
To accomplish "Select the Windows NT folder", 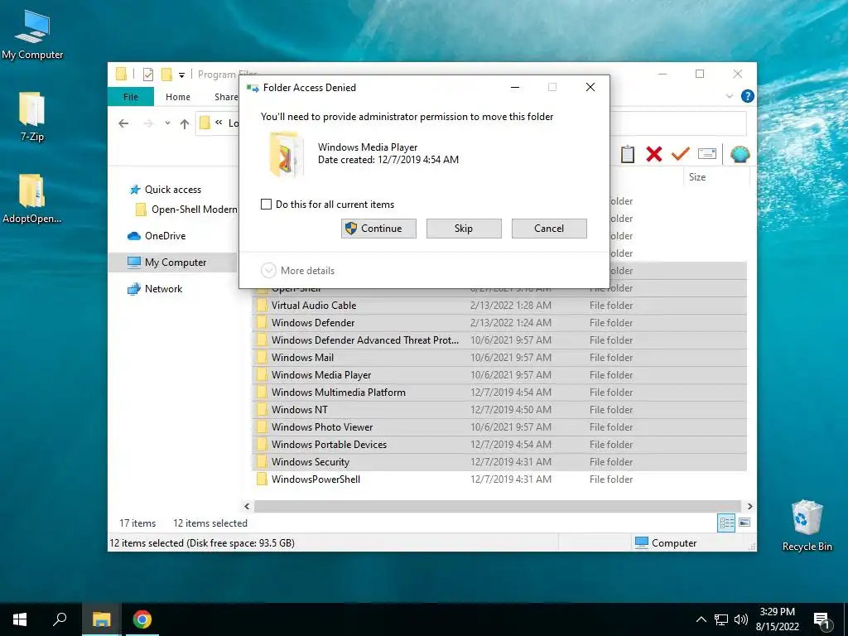I will (x=499, y=409).
